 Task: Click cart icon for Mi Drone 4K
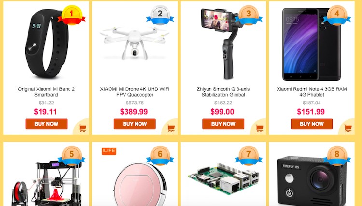click(171, 128)
